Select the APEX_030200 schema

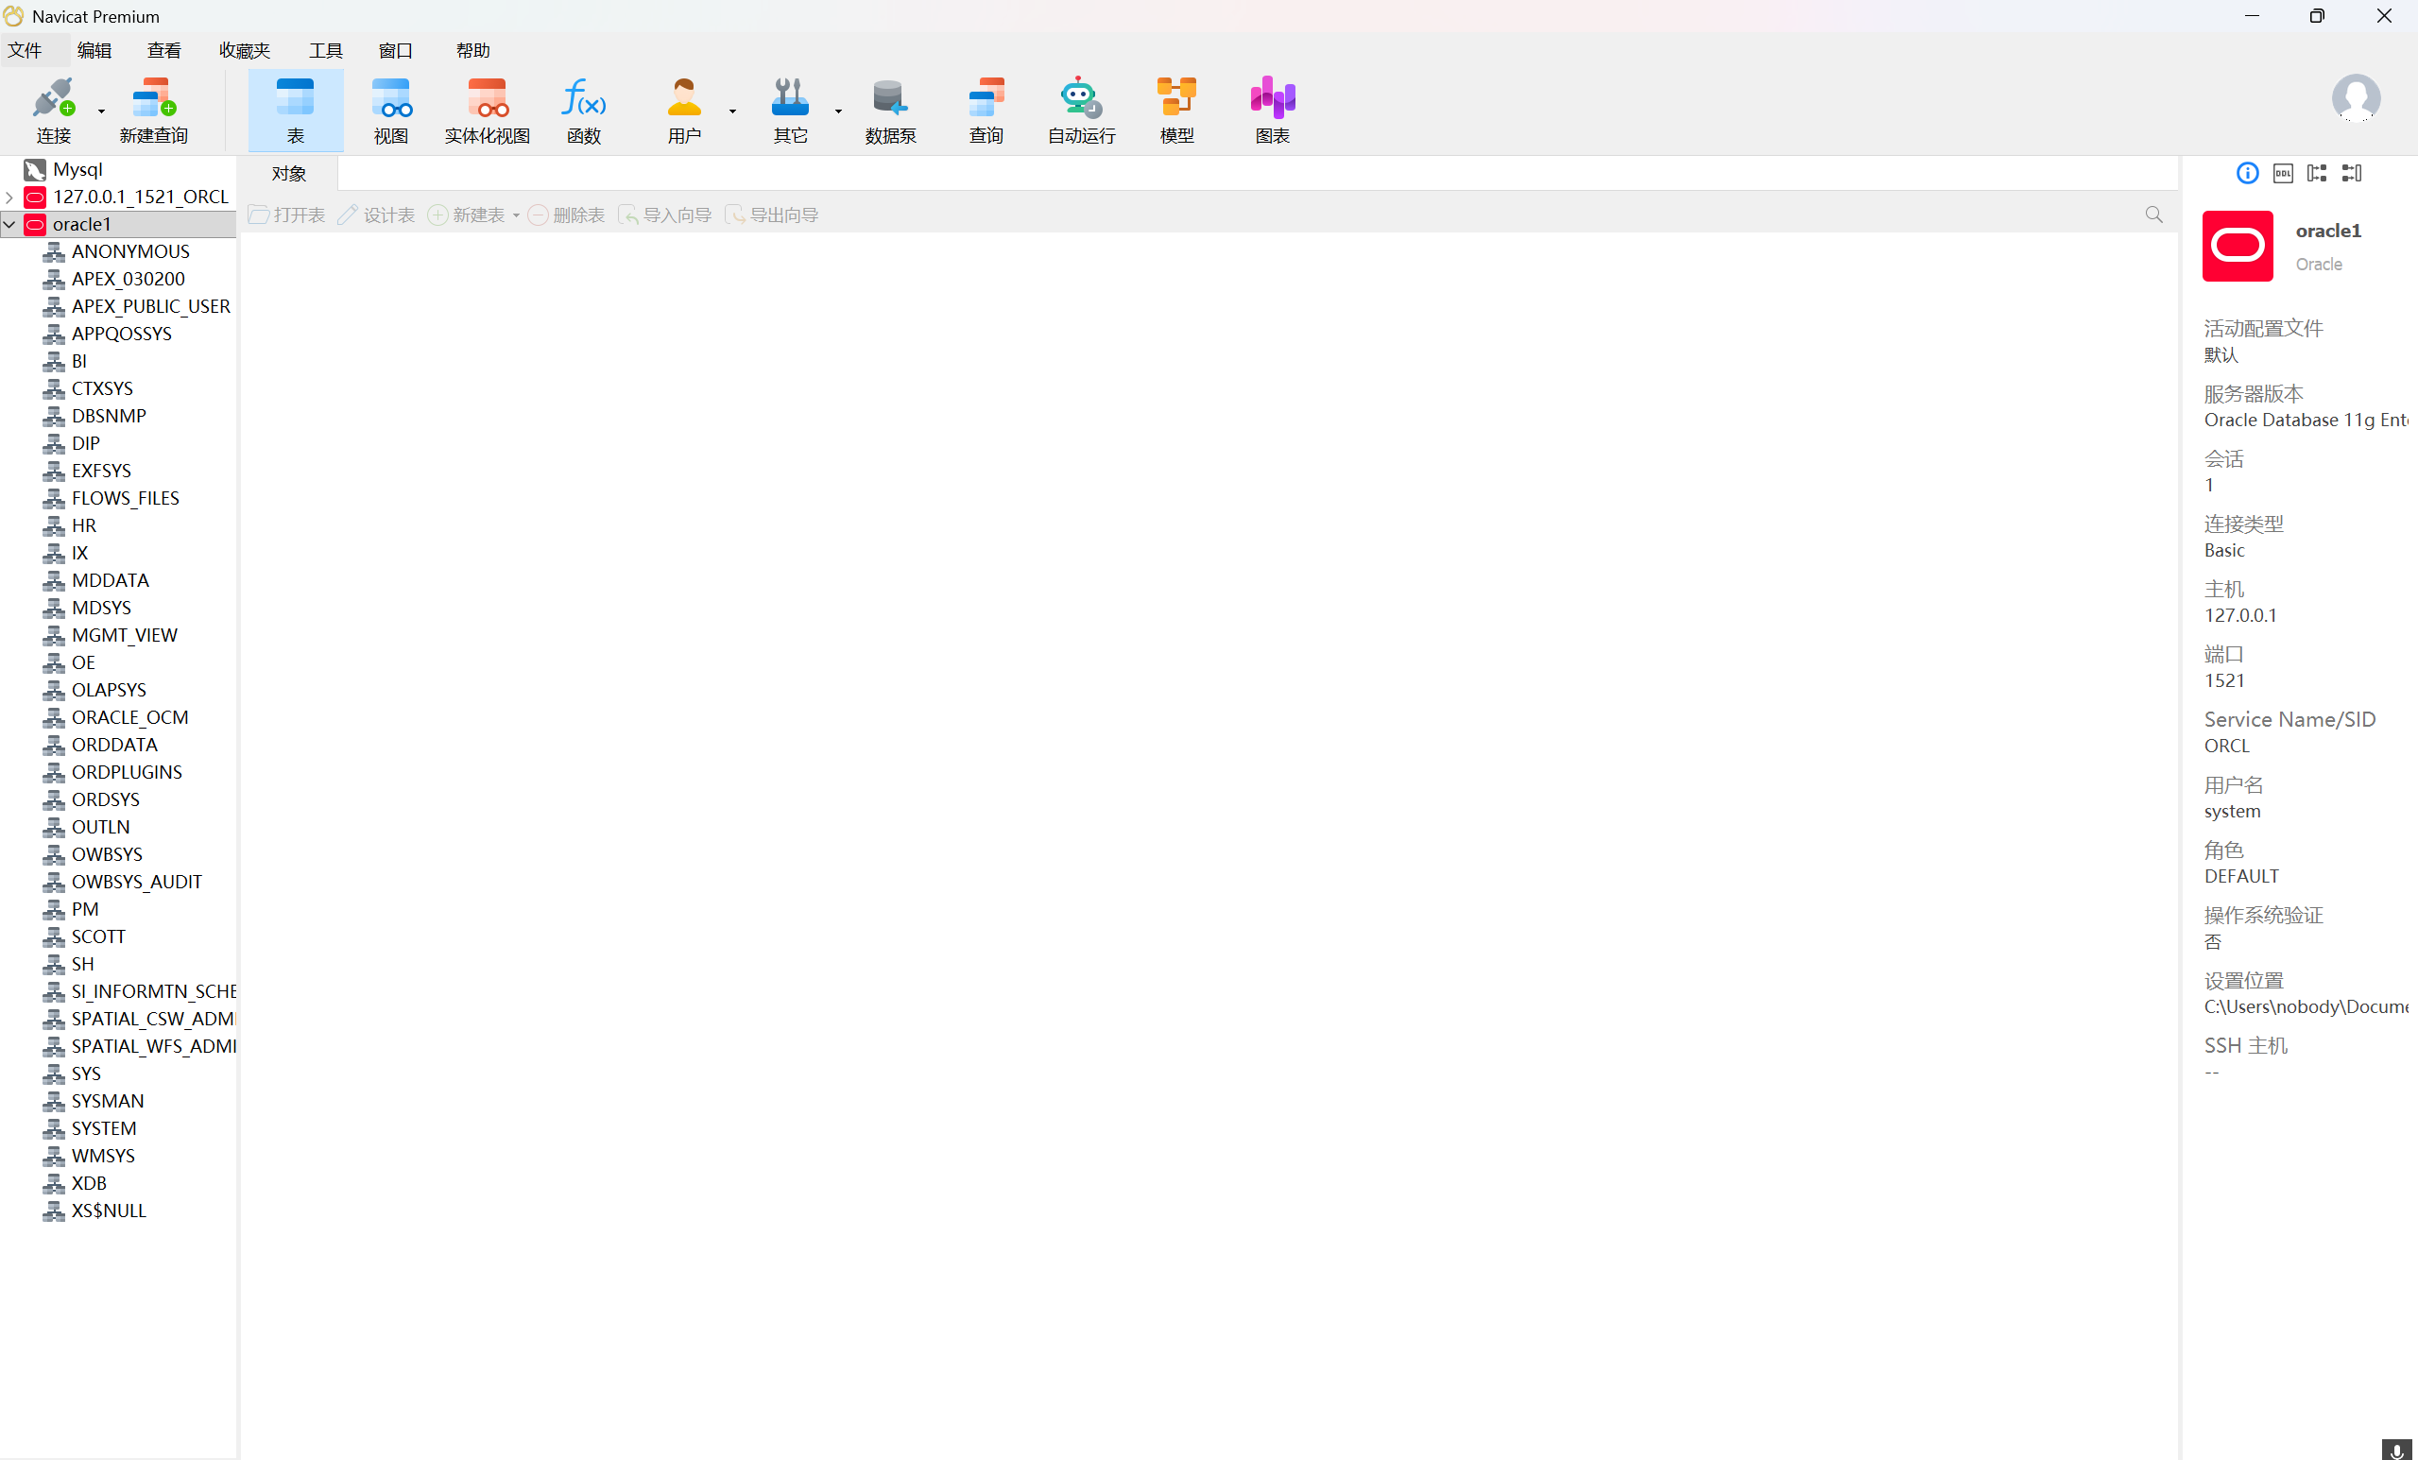128,280
